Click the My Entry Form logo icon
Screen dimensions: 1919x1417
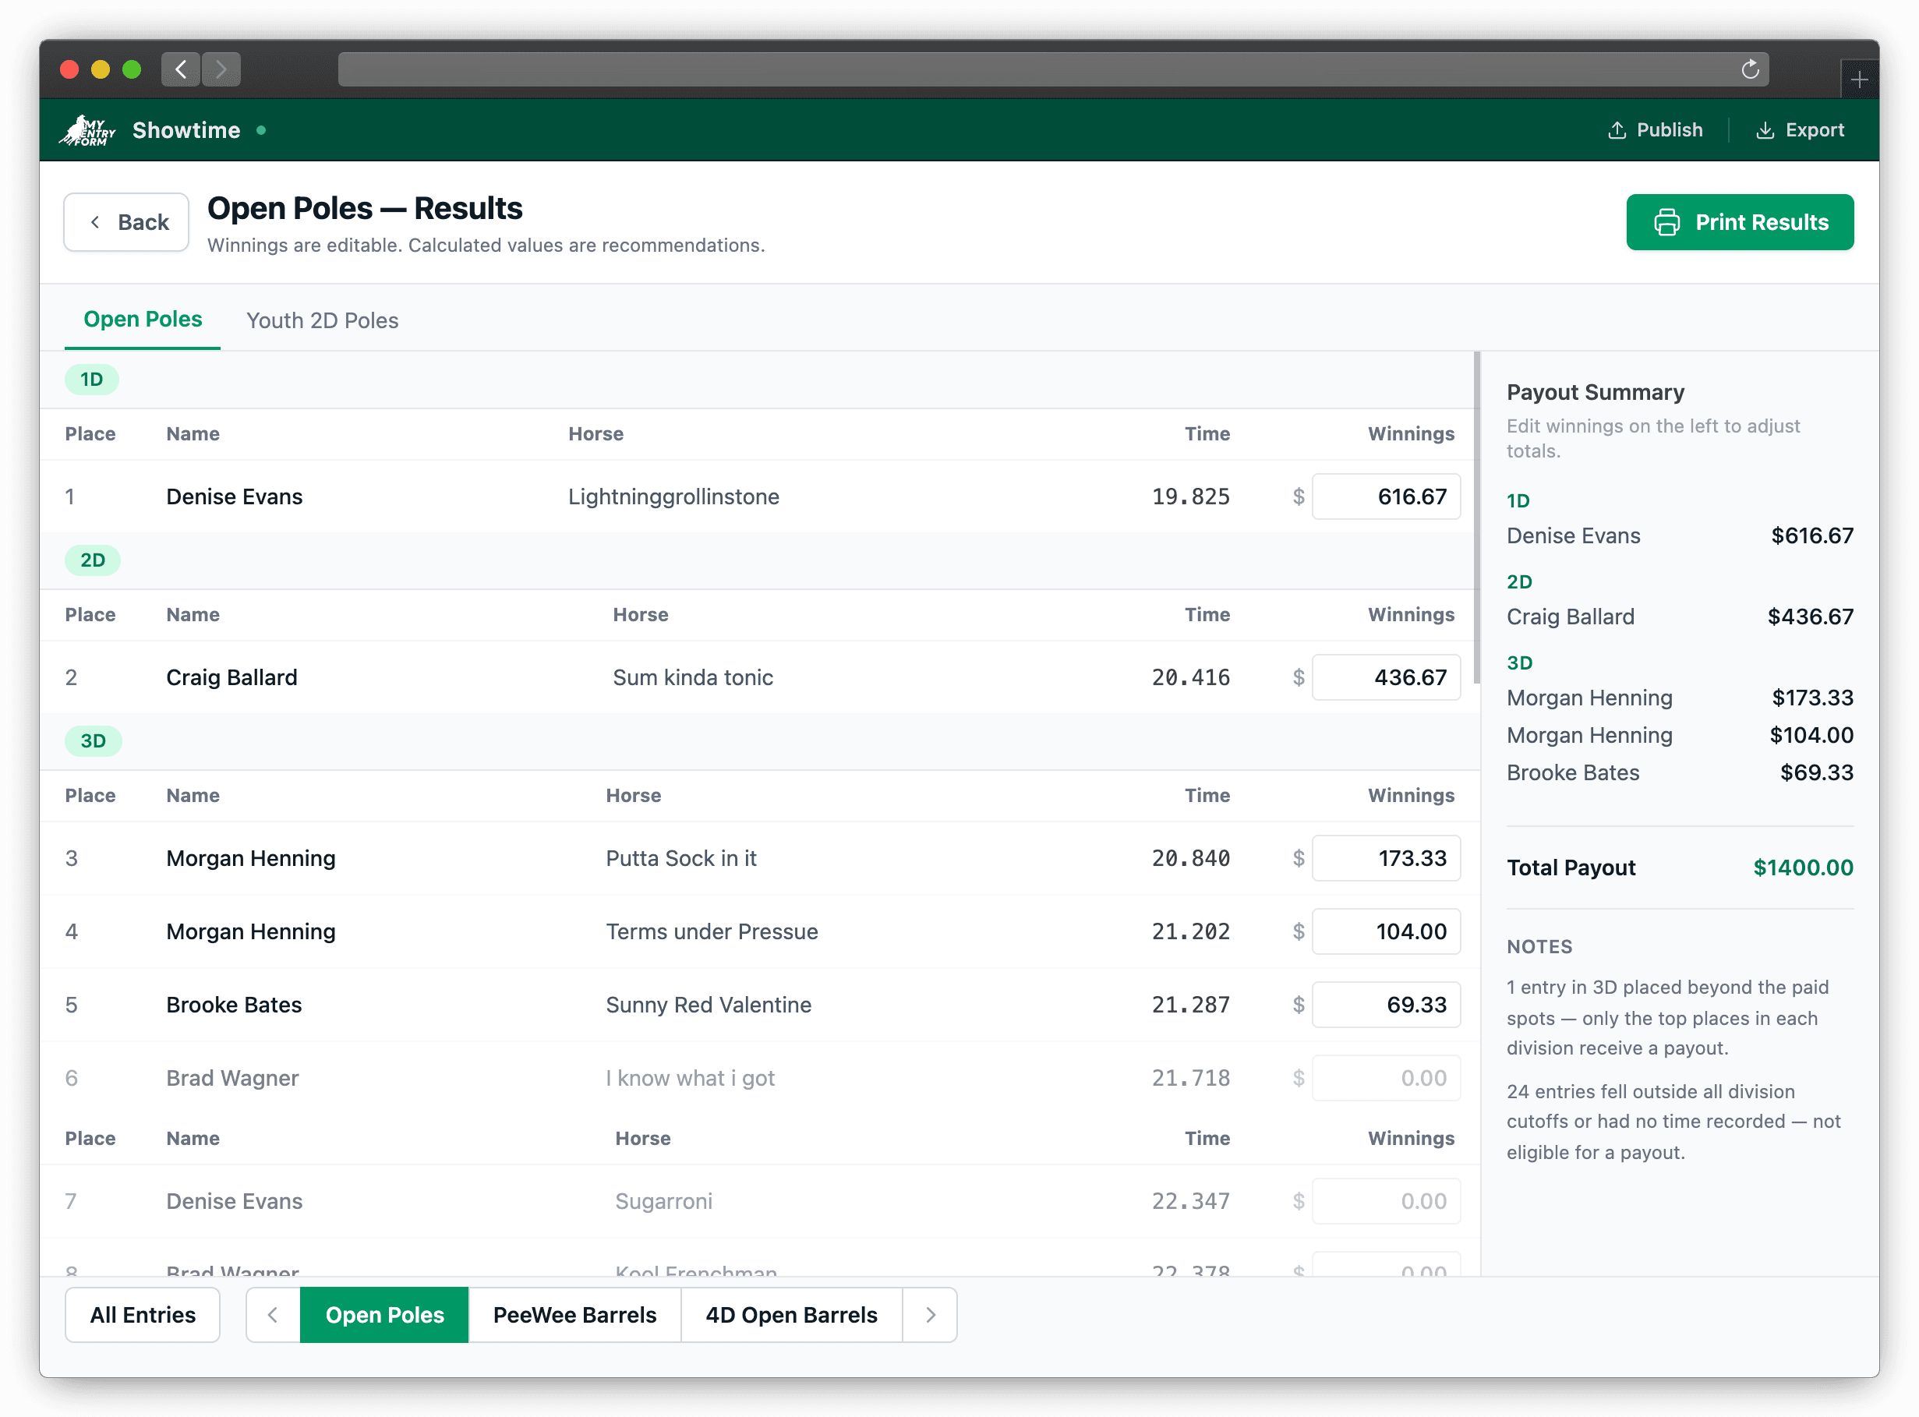click(87, 130)
